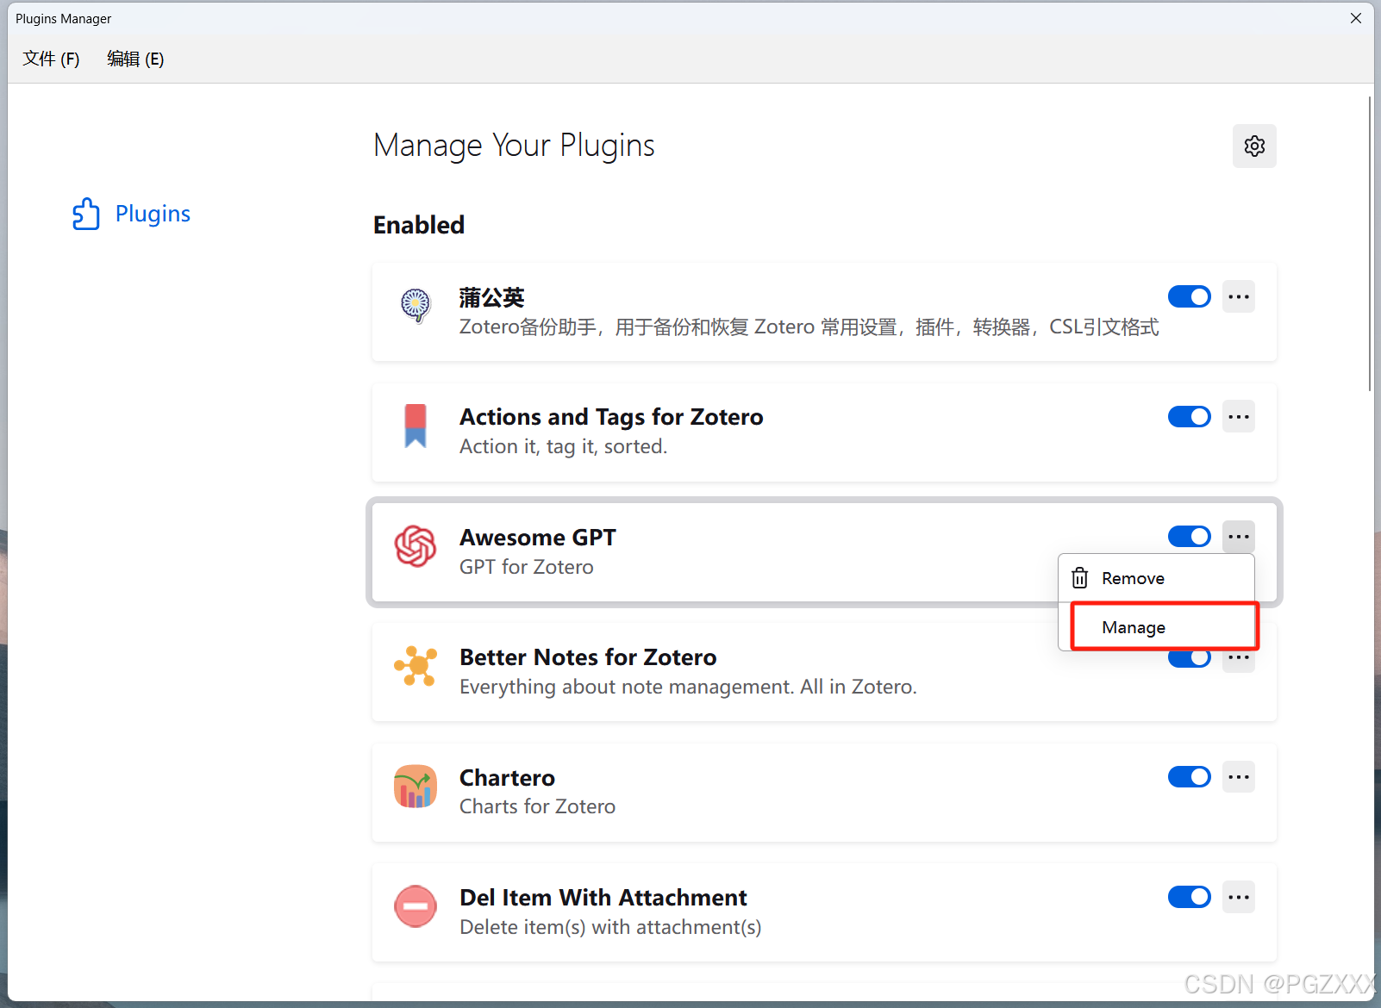Image resolution: width=1381 pixels, height=1008 pixels.
Task: Turn off the Chartero plugin toggle
Action: pyautogui.click(x=1190, y=777)
